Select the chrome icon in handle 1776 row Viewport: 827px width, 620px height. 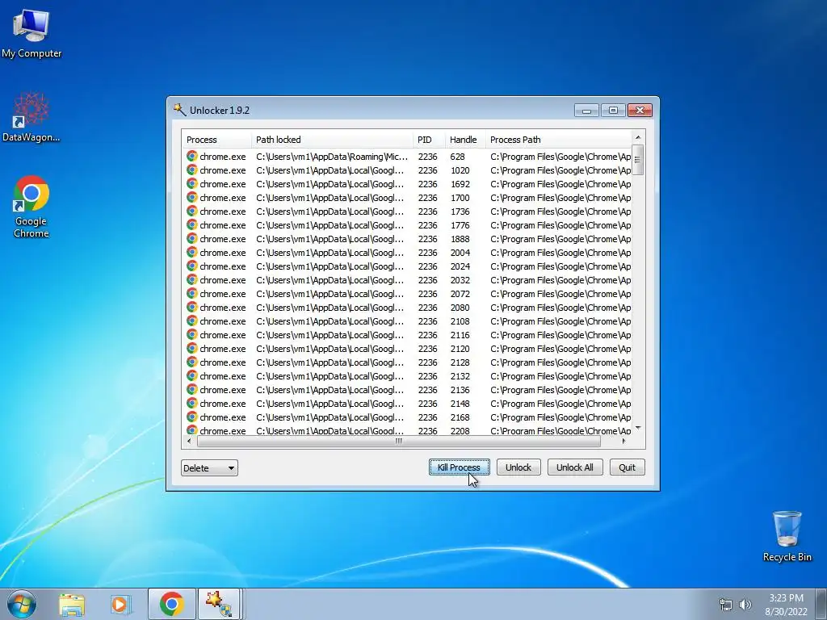192,224
